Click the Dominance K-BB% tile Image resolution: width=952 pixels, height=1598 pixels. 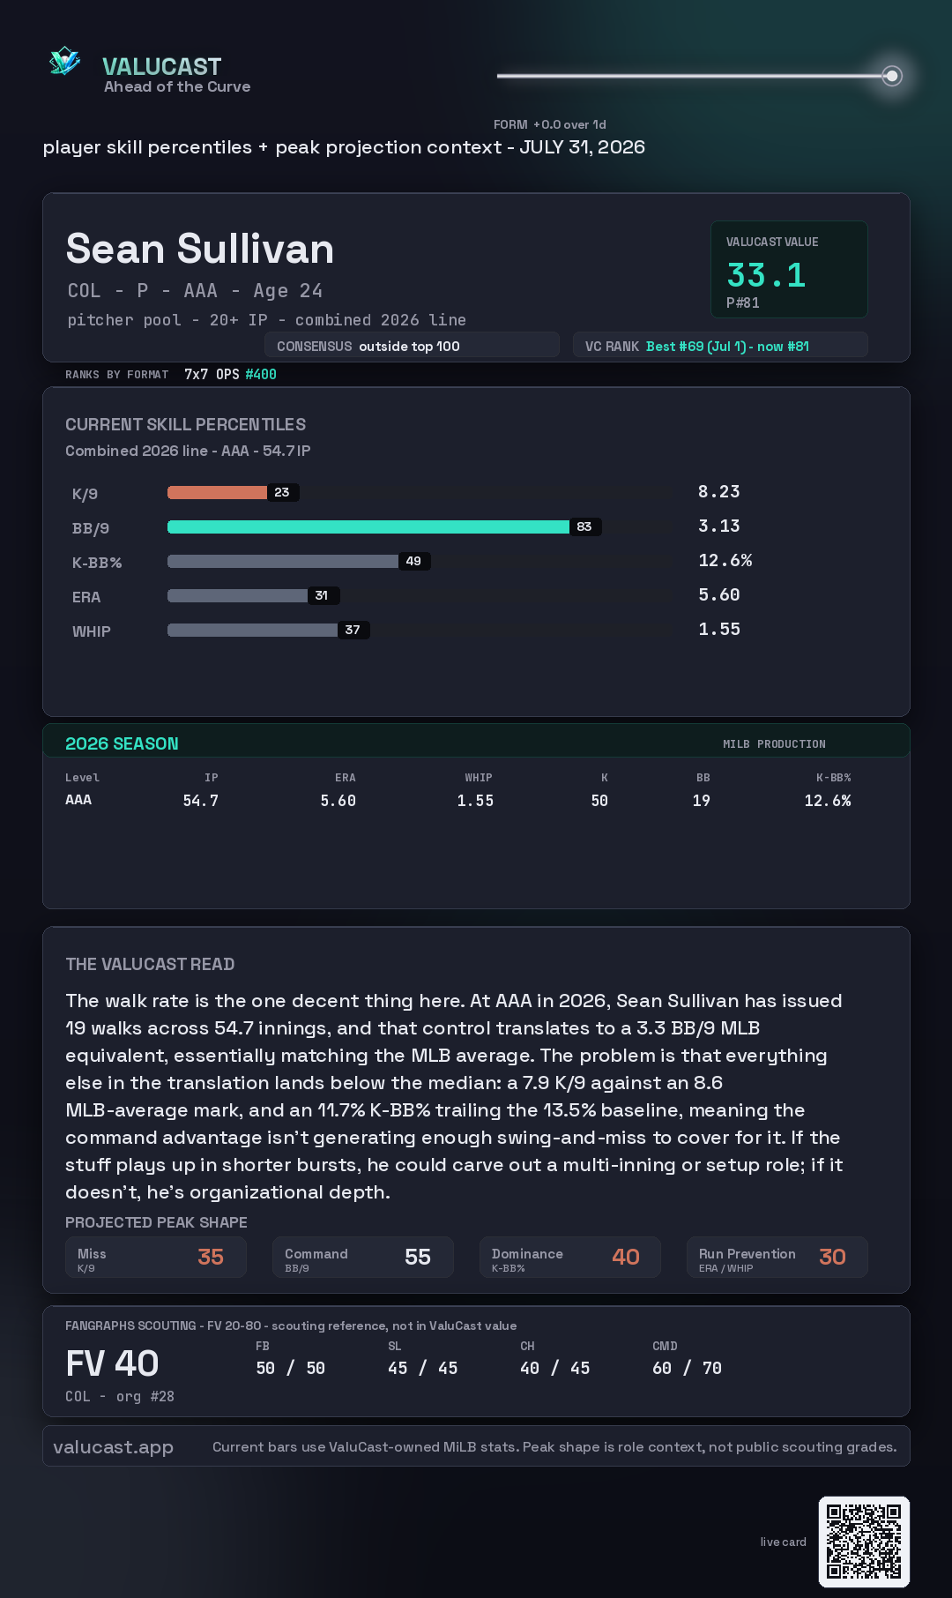point(570,1258)
